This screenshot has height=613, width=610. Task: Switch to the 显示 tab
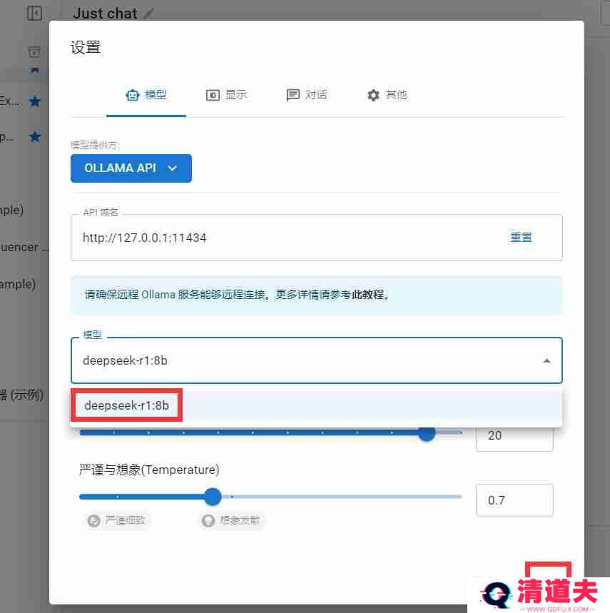coord(226,95)
